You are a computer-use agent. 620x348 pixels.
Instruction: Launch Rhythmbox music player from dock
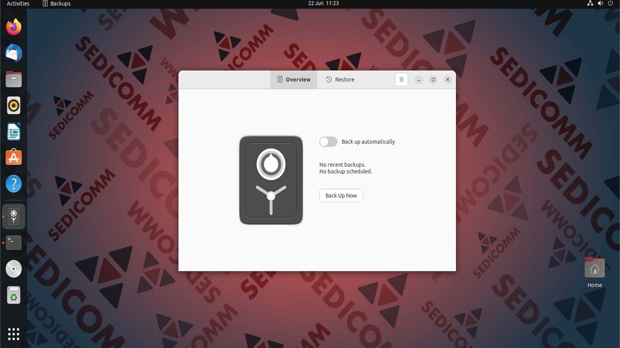14,105
